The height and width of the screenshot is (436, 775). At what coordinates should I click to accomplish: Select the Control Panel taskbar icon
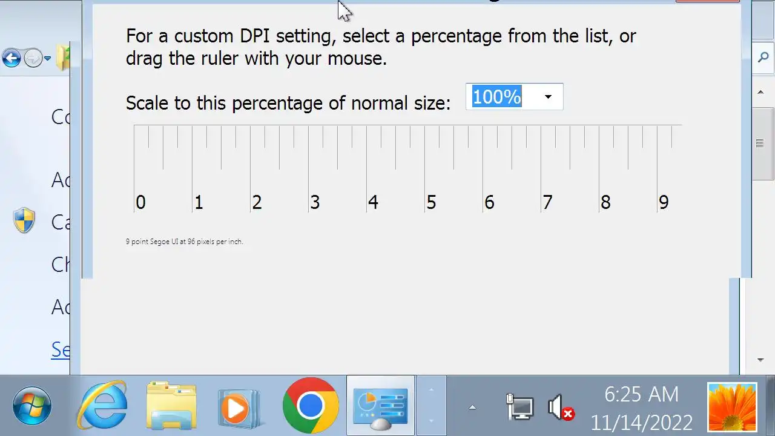coord(380,406)
